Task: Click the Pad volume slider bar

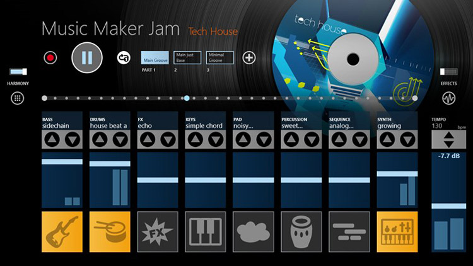Action: click(254, 180)
